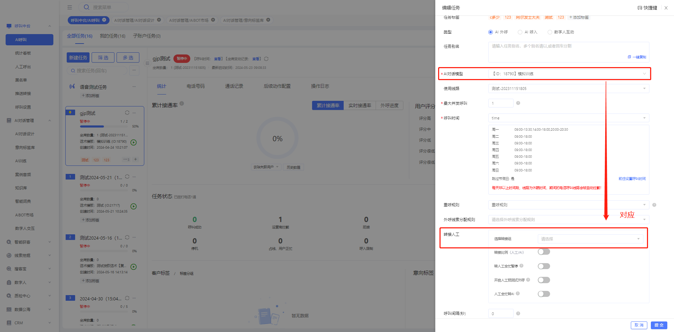Image resolution: width=674 pixels, height=332 pixels.
Task: Click 任务别名 text area
Action: (x=569, y=52)
